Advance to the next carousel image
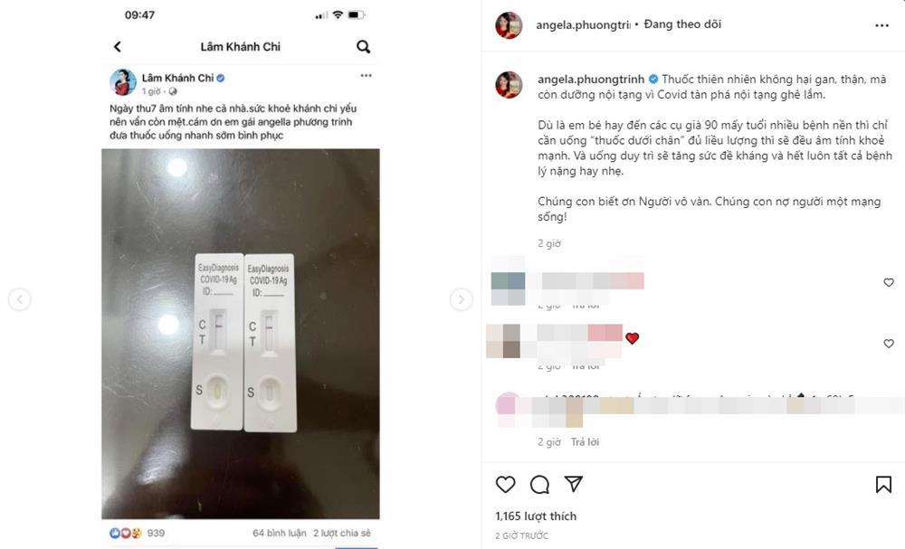Image resolution: width=905 pixels, height=549 pixels. coord(461,299)
